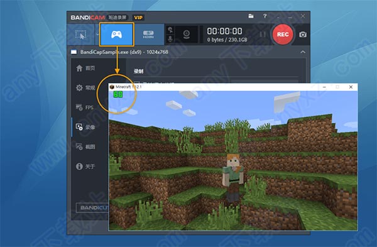Take a screenshot with the camera icon
This screenshot has height=247, width=377.
[x=303, y=35]
